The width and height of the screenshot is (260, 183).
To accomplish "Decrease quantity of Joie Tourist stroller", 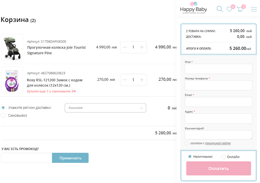I will [x=125, y=47].
